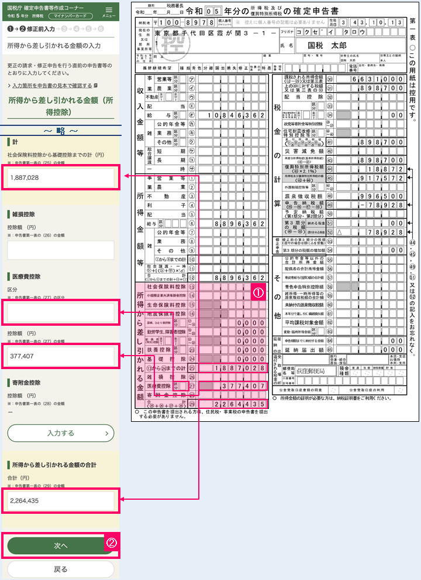This screenshot has height=580, width=421.
Task: Focus 医療費控除 field showing 377,407
Action: click(x=61, y=356)
